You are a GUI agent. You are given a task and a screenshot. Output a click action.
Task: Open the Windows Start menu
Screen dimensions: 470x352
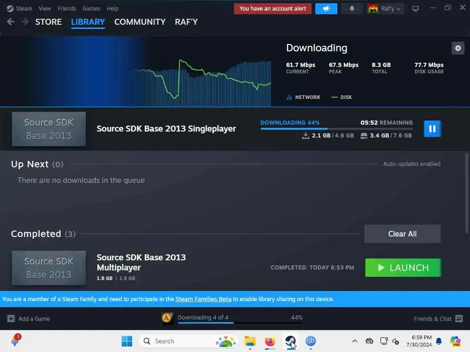(127, 341)
